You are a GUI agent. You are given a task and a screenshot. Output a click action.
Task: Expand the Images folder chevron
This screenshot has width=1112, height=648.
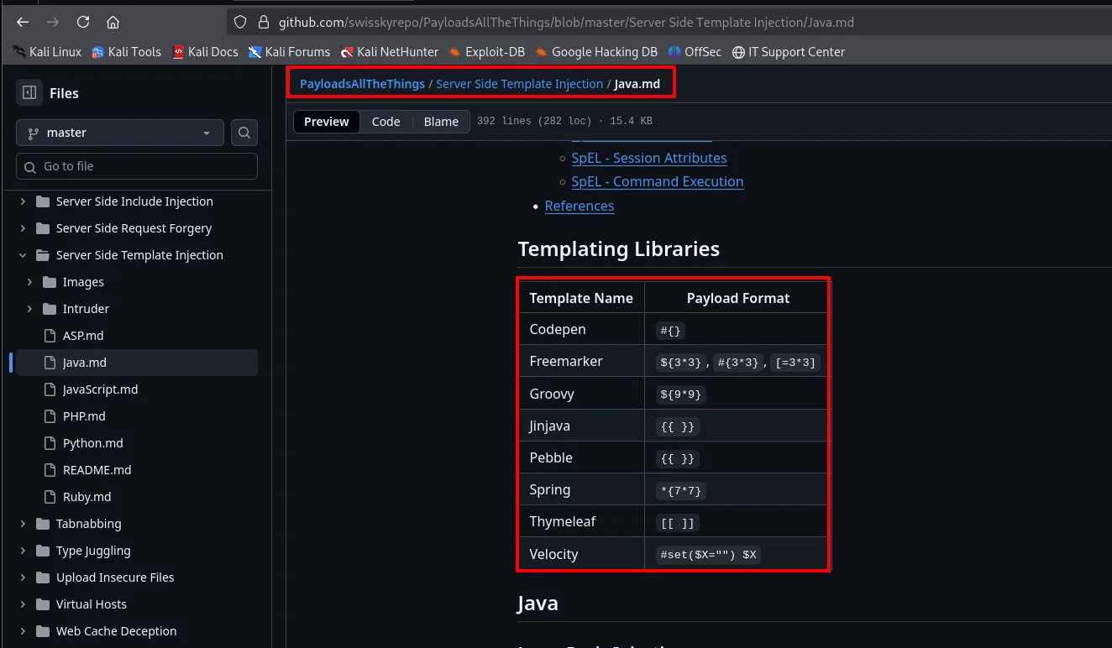[x=29, y=282]
